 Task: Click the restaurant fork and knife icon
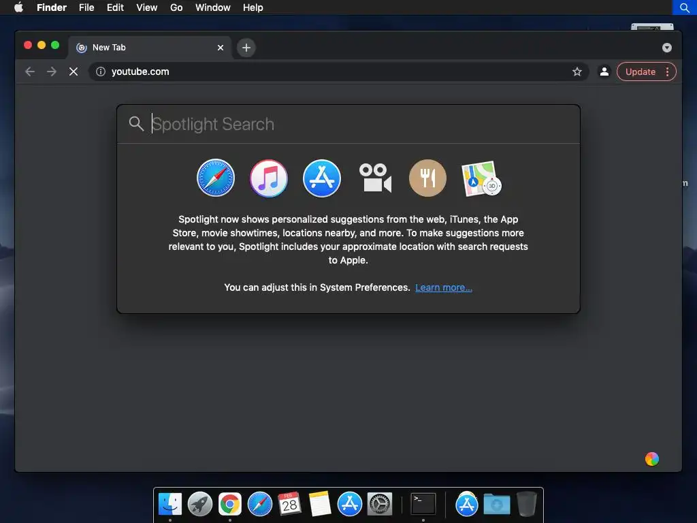pos(427,178)
